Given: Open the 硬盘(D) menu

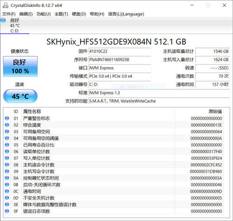Looking at the screenshot, I should (79, 14).
